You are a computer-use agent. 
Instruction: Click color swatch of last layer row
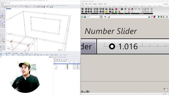coord(68,69)
